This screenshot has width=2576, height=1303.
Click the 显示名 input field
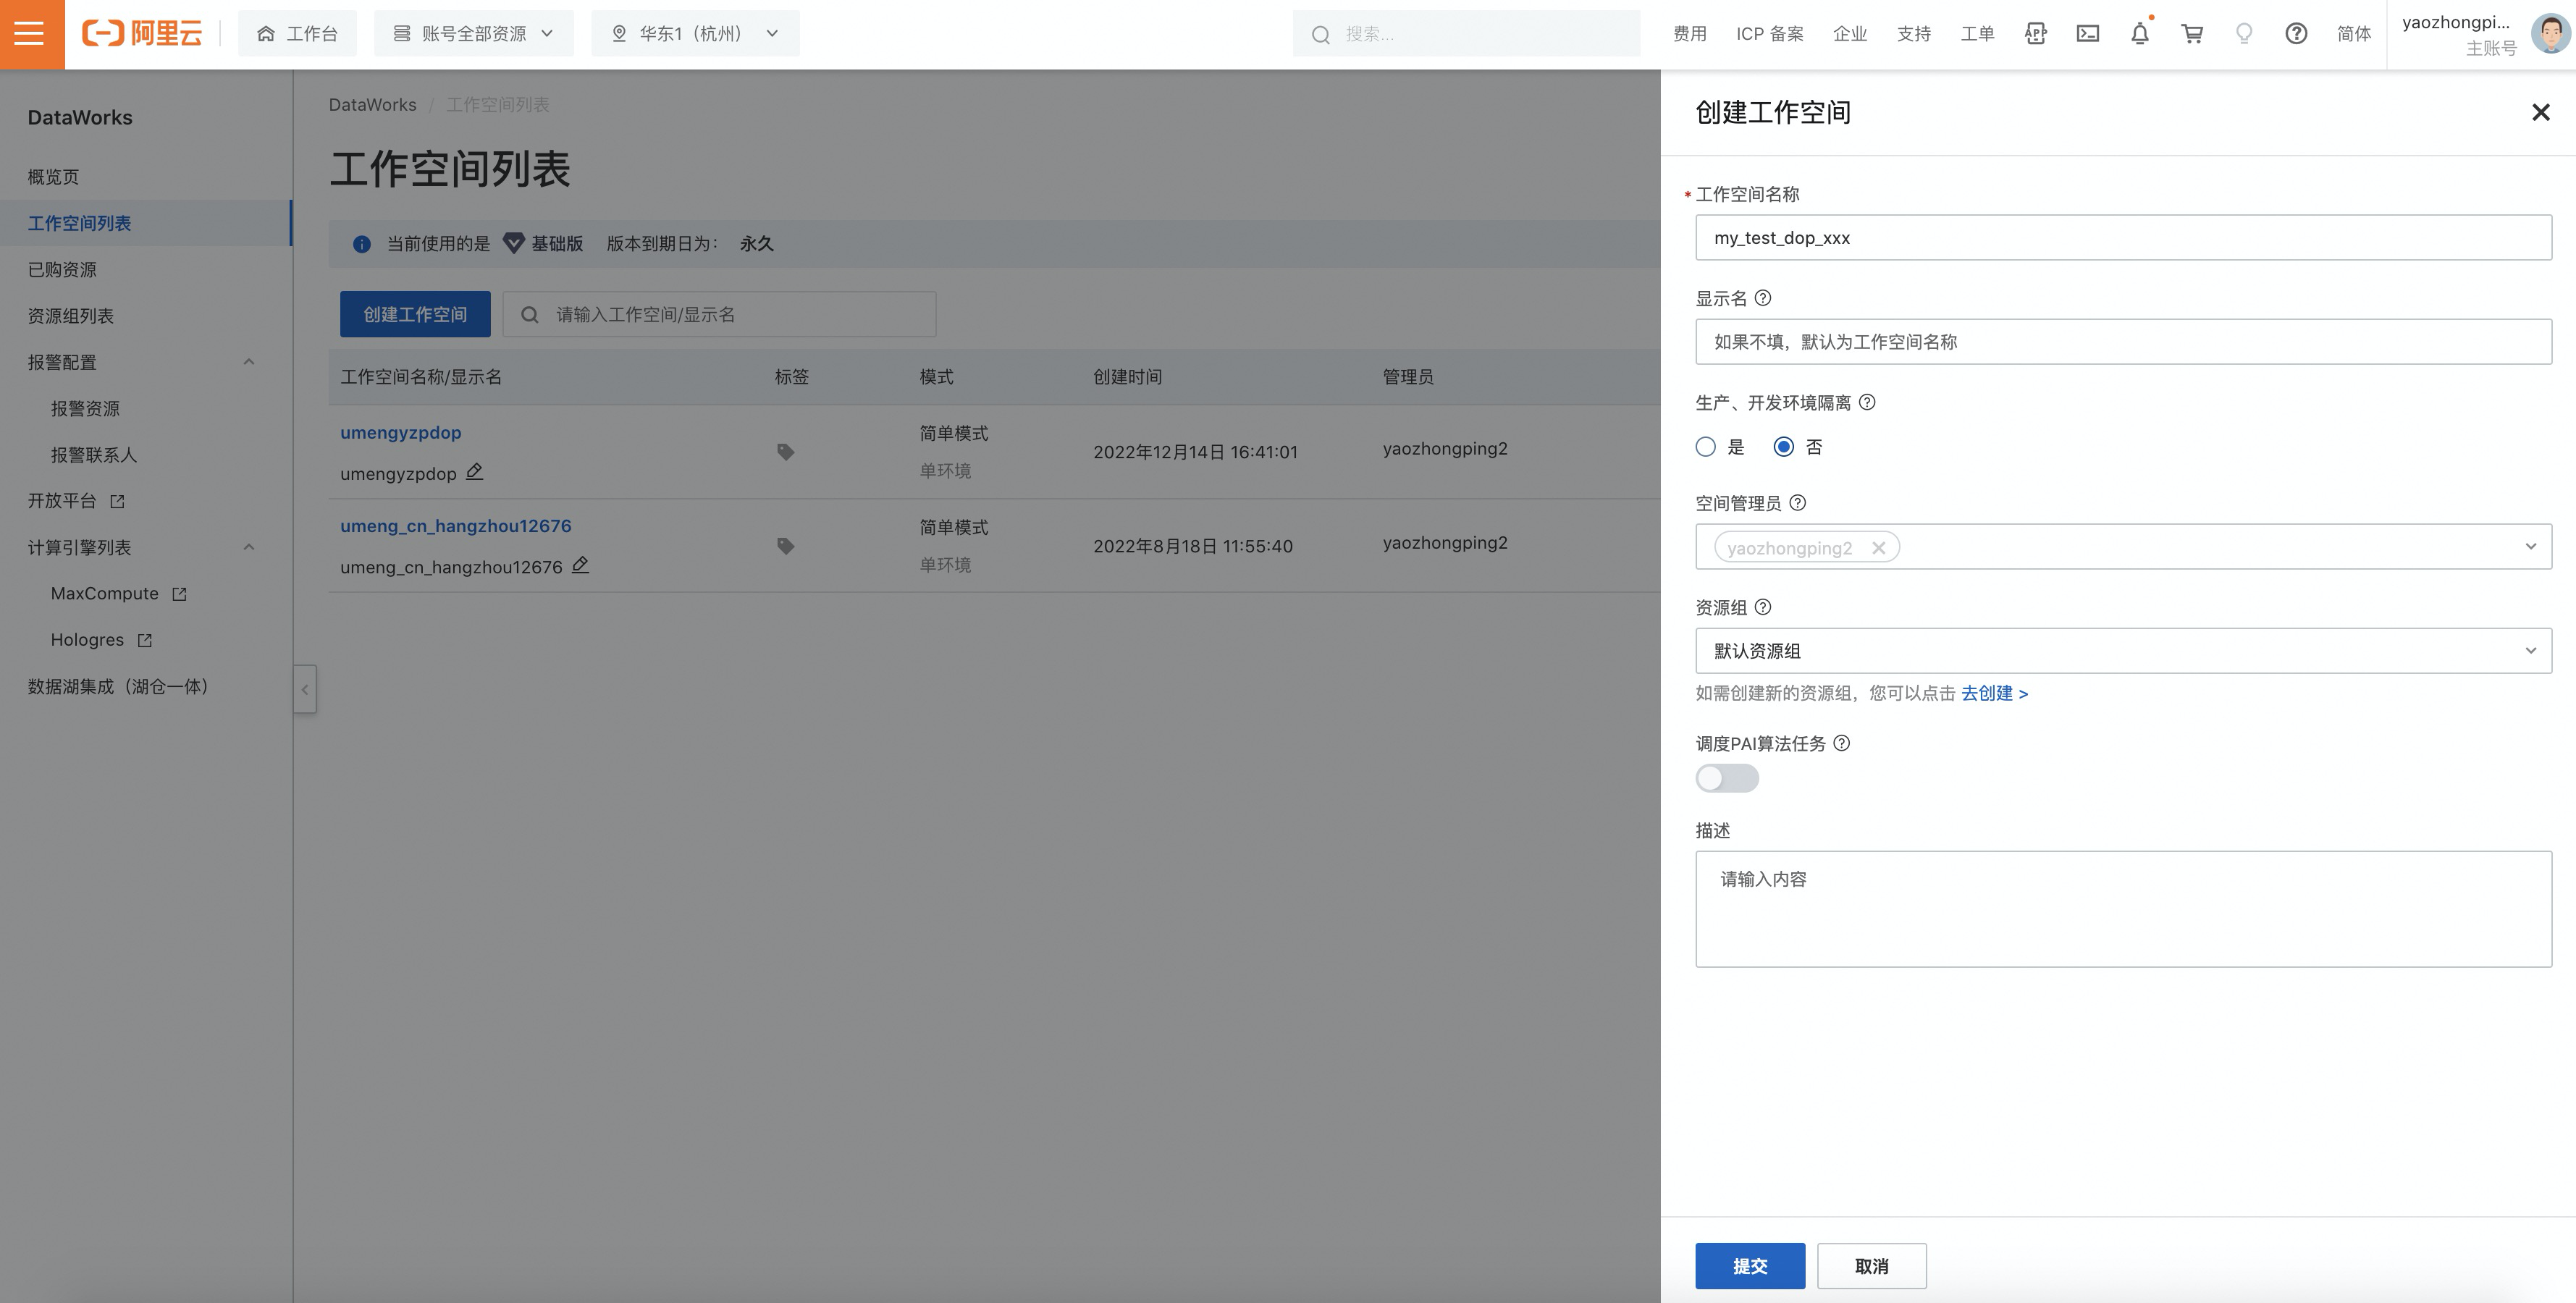pos(2122,342)
